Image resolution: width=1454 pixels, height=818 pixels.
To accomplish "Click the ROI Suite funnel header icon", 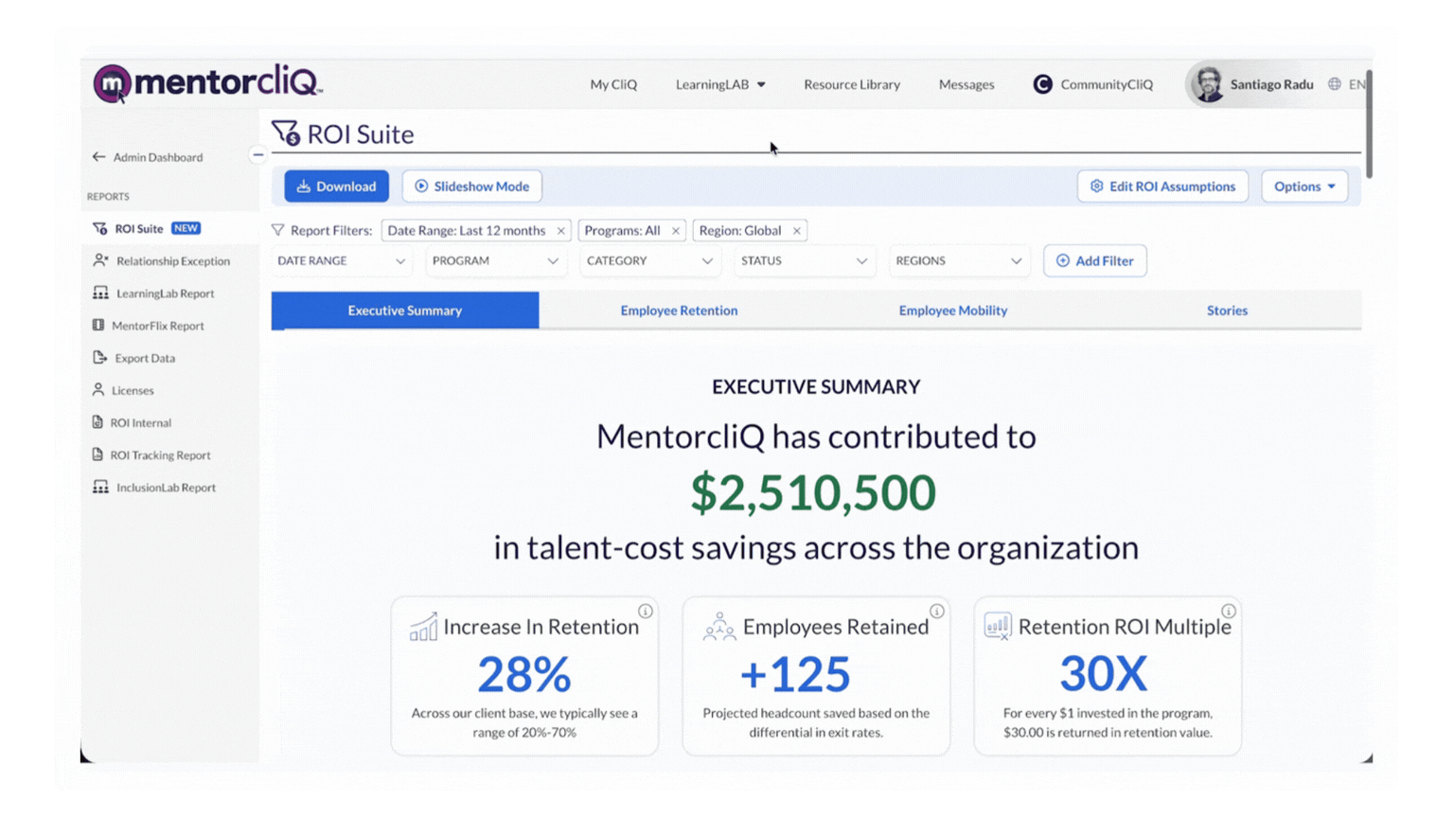I will pyautogui.click(x=286, y=133).
